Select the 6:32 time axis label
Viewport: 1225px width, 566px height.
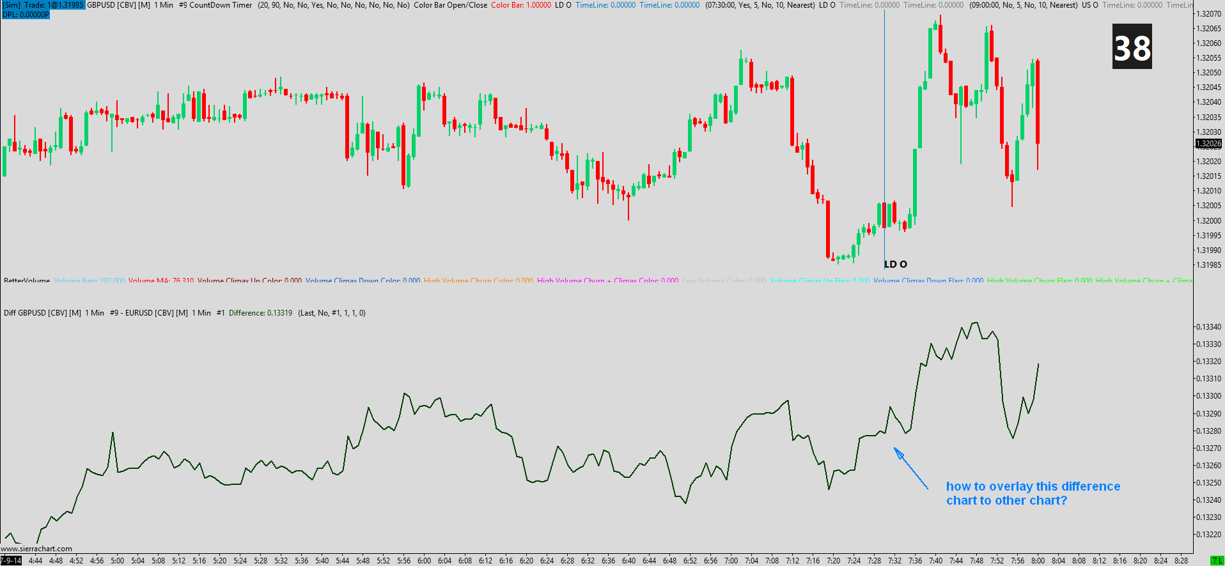coord(588,561)
